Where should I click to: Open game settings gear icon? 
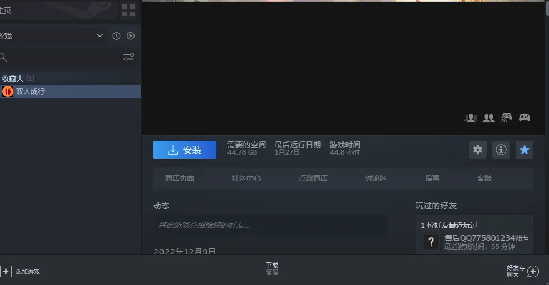coord(478,150)
